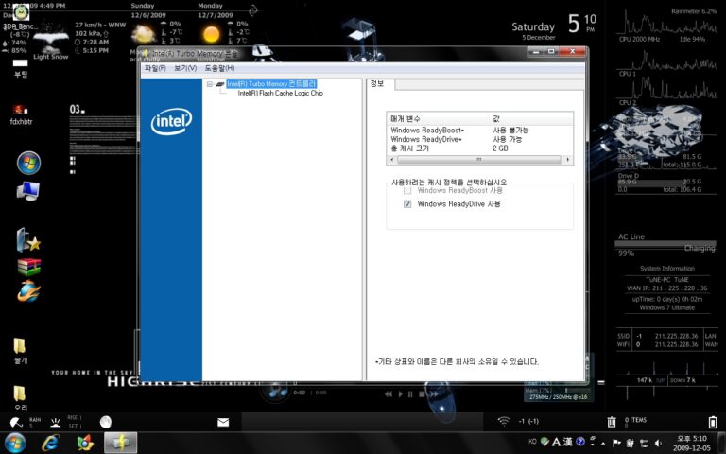Open the 보기(V) menu
The height and width of the screenshot is (454, 726).
click(x=185, y=68)
